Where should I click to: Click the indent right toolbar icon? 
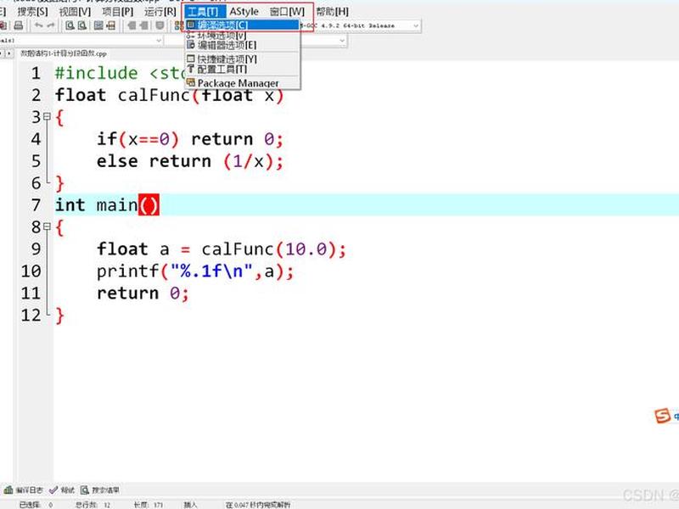[x=143, y=25]
